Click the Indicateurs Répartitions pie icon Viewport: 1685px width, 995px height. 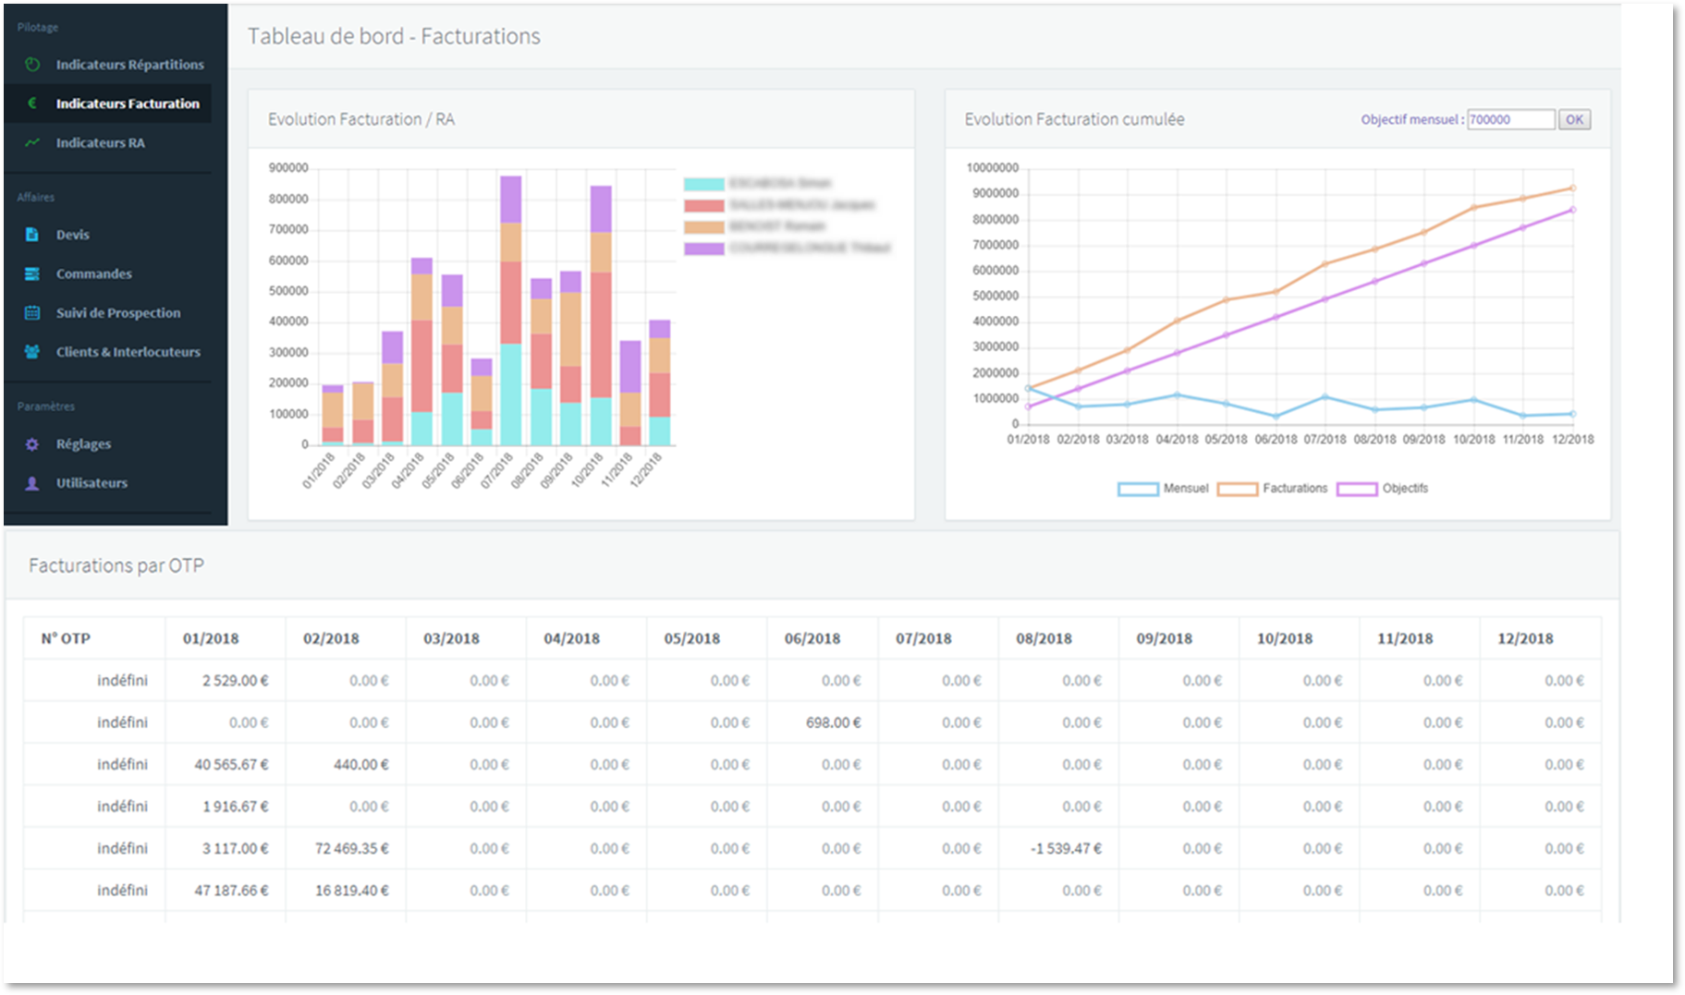point(32,65)
